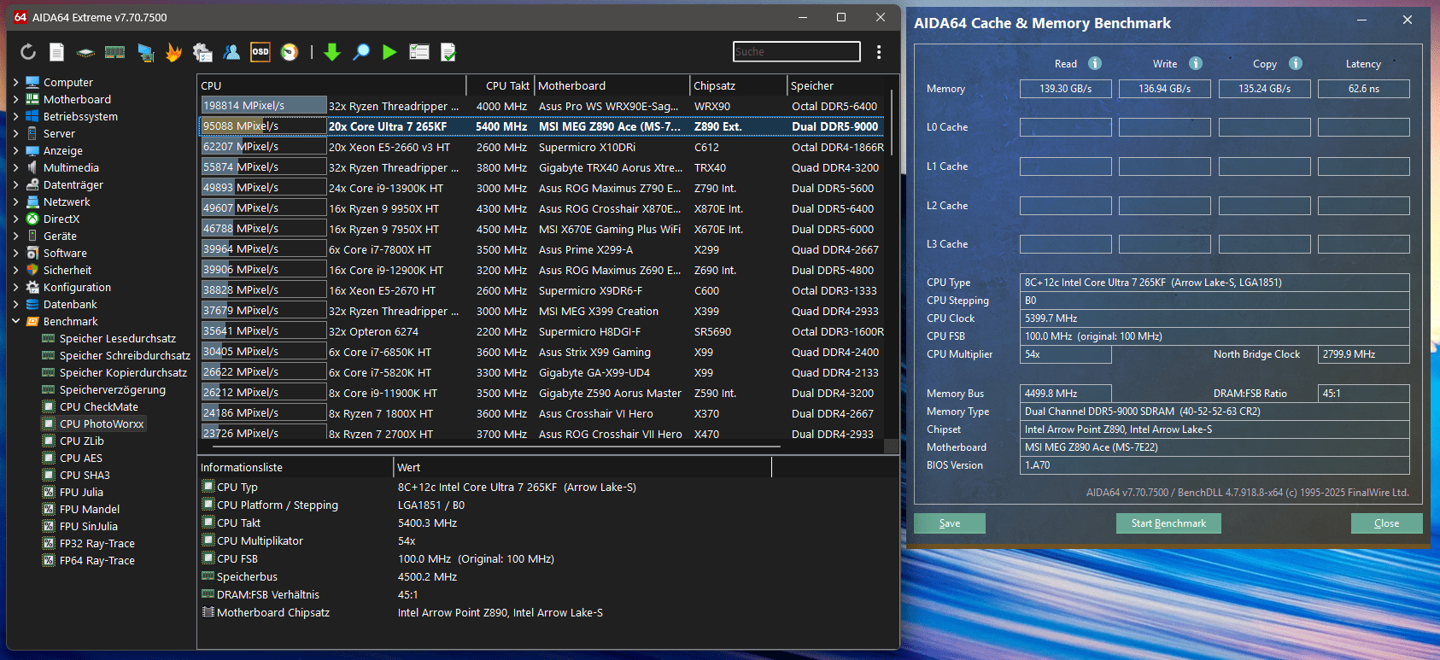
Task: Expand the Betriebssystem tree node
Action: click(x=15, y=117)
